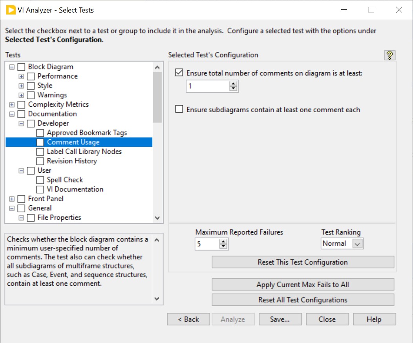Select the Revision History test label
The width and height of the screenshot is (413, 343).
[x=72, y=161]
